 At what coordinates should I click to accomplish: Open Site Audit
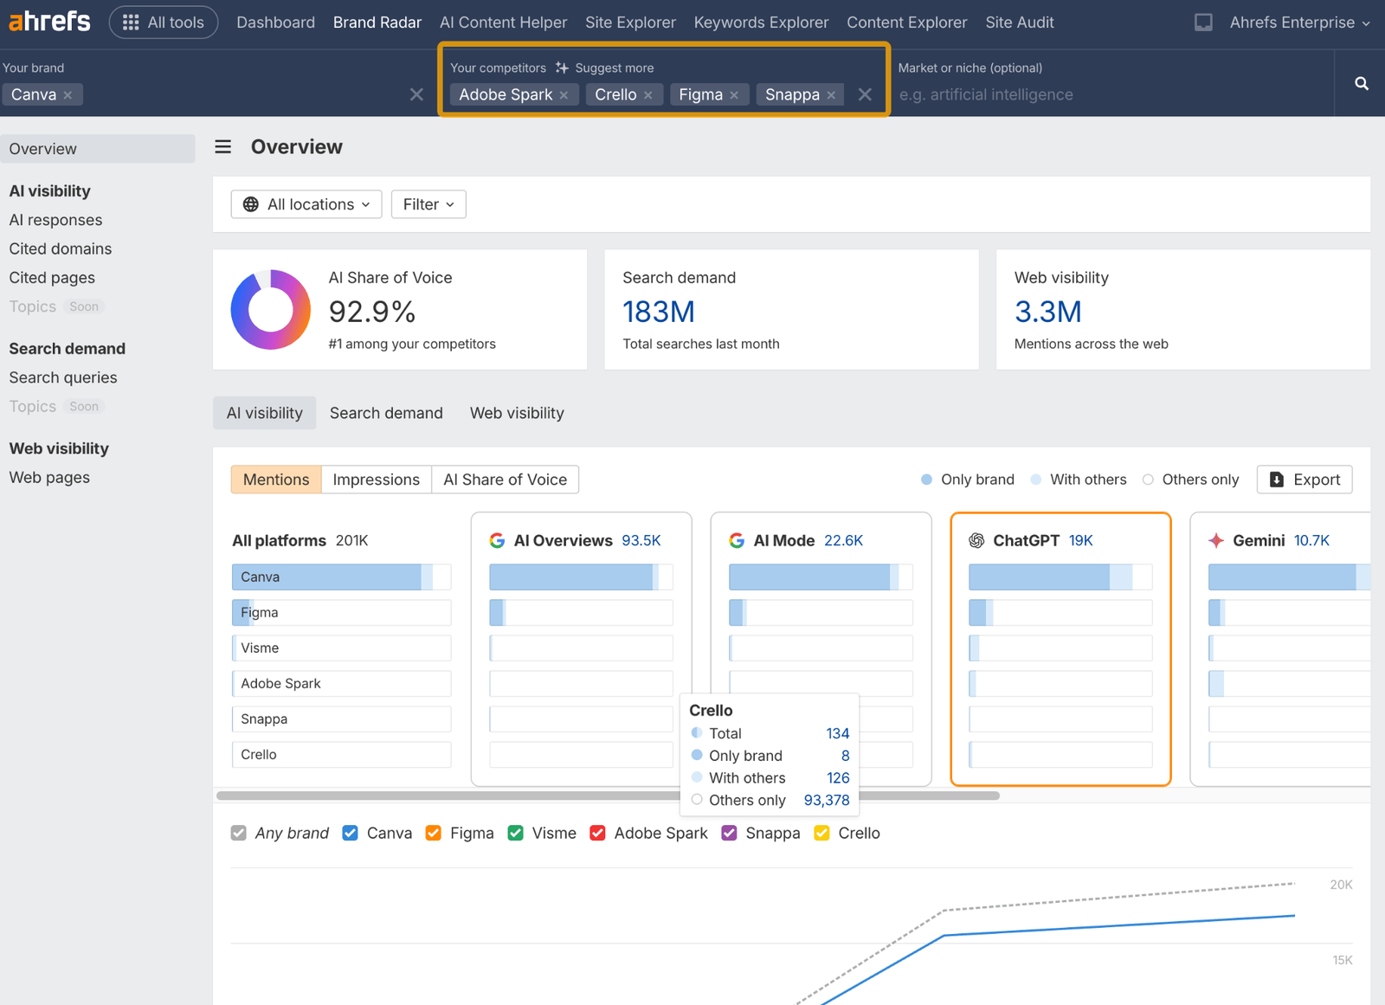[1019, 23]
